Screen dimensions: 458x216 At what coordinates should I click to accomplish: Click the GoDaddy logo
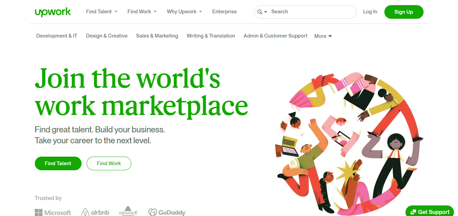[x=167, y=212]
